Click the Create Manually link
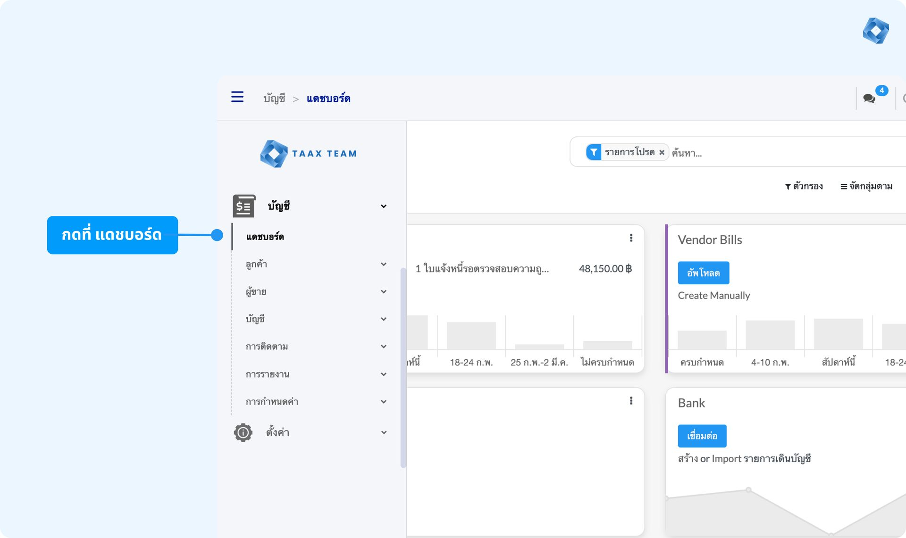906x538 pixels. click(714, 296)
